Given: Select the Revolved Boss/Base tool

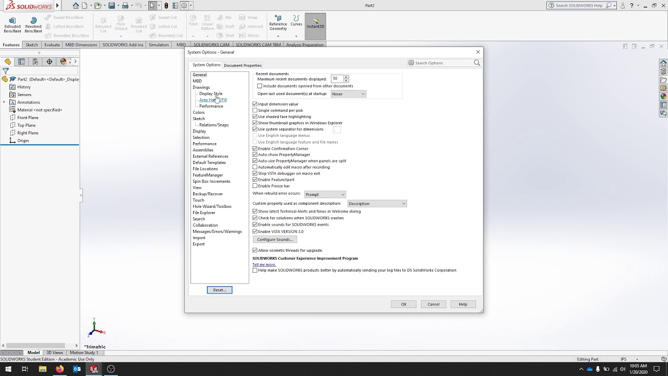Looking at the screenshot, I should point(33,25).
